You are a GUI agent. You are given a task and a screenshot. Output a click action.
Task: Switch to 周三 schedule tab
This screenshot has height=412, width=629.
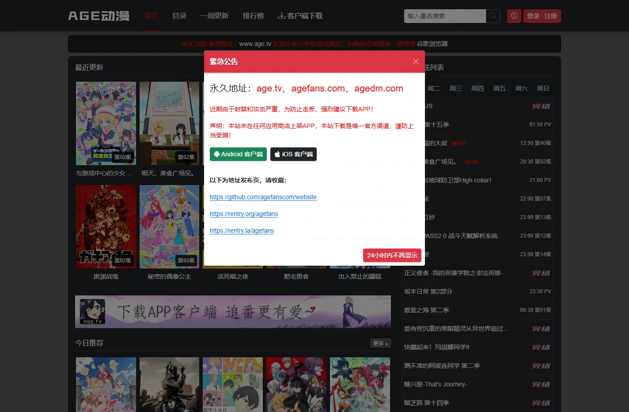pyautogui.click(x=455, y=88)
